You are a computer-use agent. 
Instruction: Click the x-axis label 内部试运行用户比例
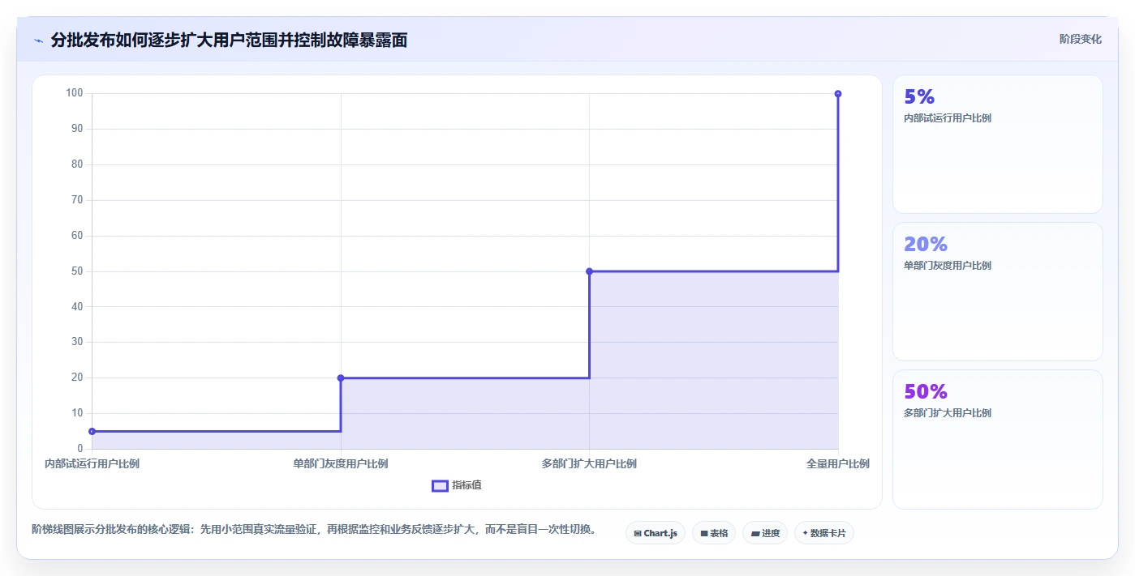coord(92,464)
